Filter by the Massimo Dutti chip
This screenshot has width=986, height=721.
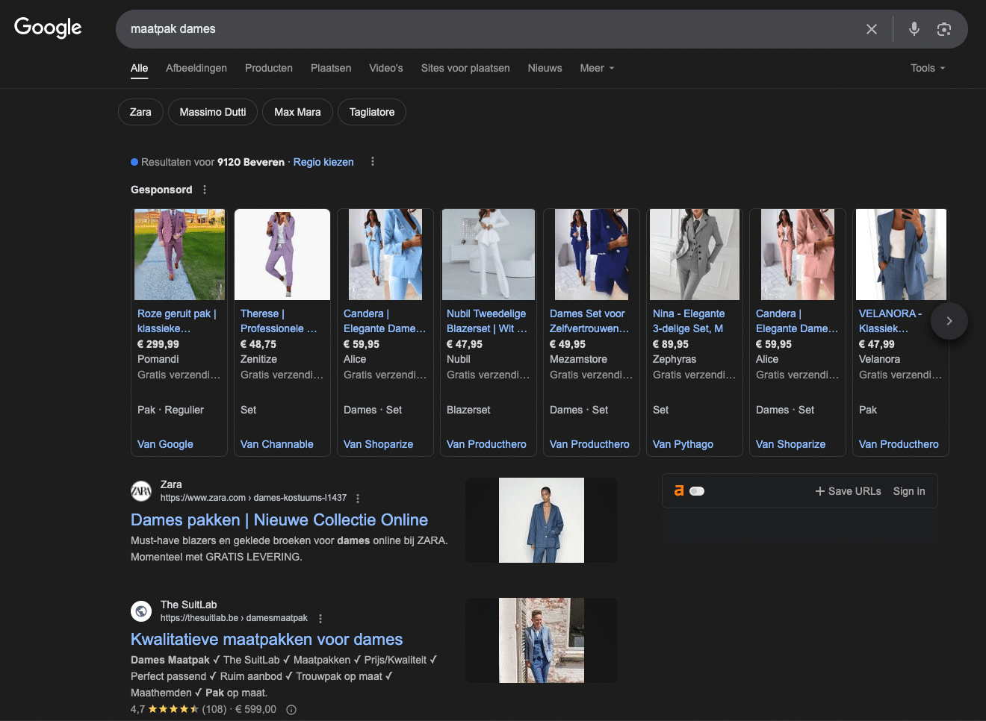213,112
